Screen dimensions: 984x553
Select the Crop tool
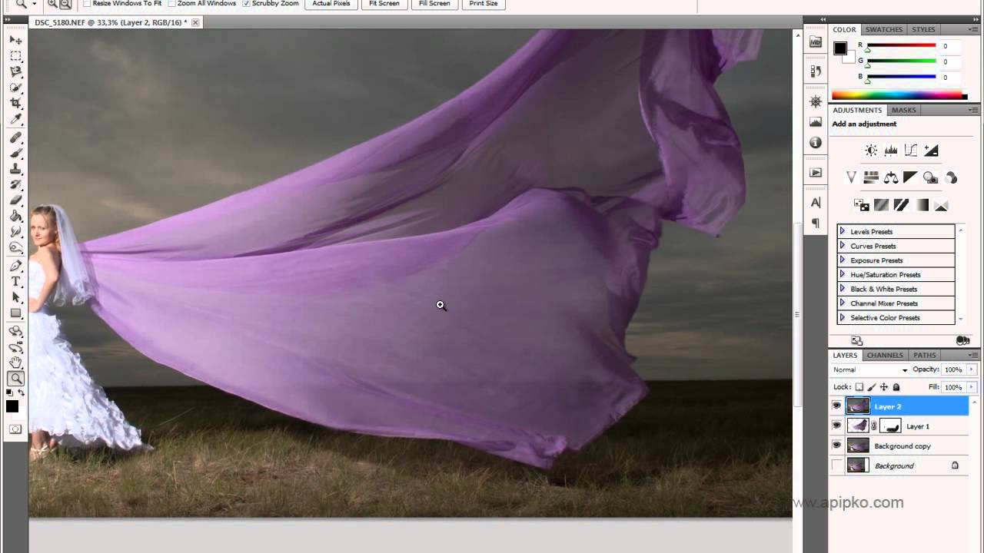(15, 103)
